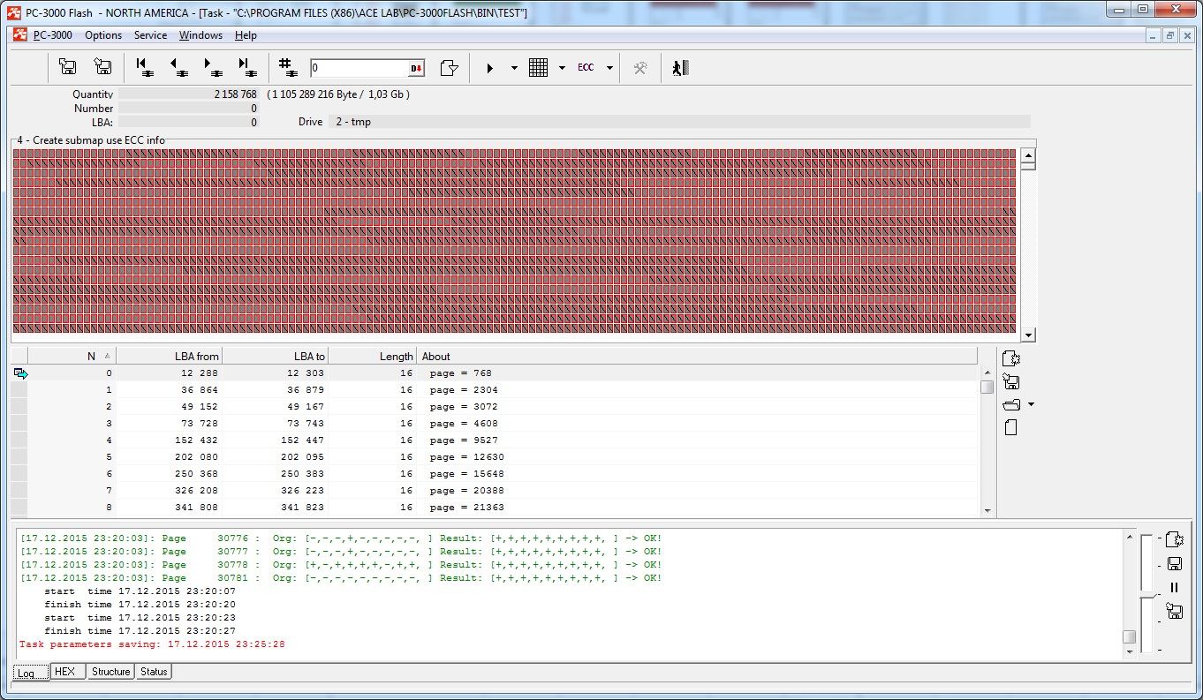This screenshot has height=700, width=1203.
Task: Open the Windows menu
Action: (200, 35)
